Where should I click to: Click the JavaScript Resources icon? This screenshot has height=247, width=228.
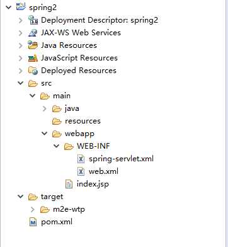point(33,58)
